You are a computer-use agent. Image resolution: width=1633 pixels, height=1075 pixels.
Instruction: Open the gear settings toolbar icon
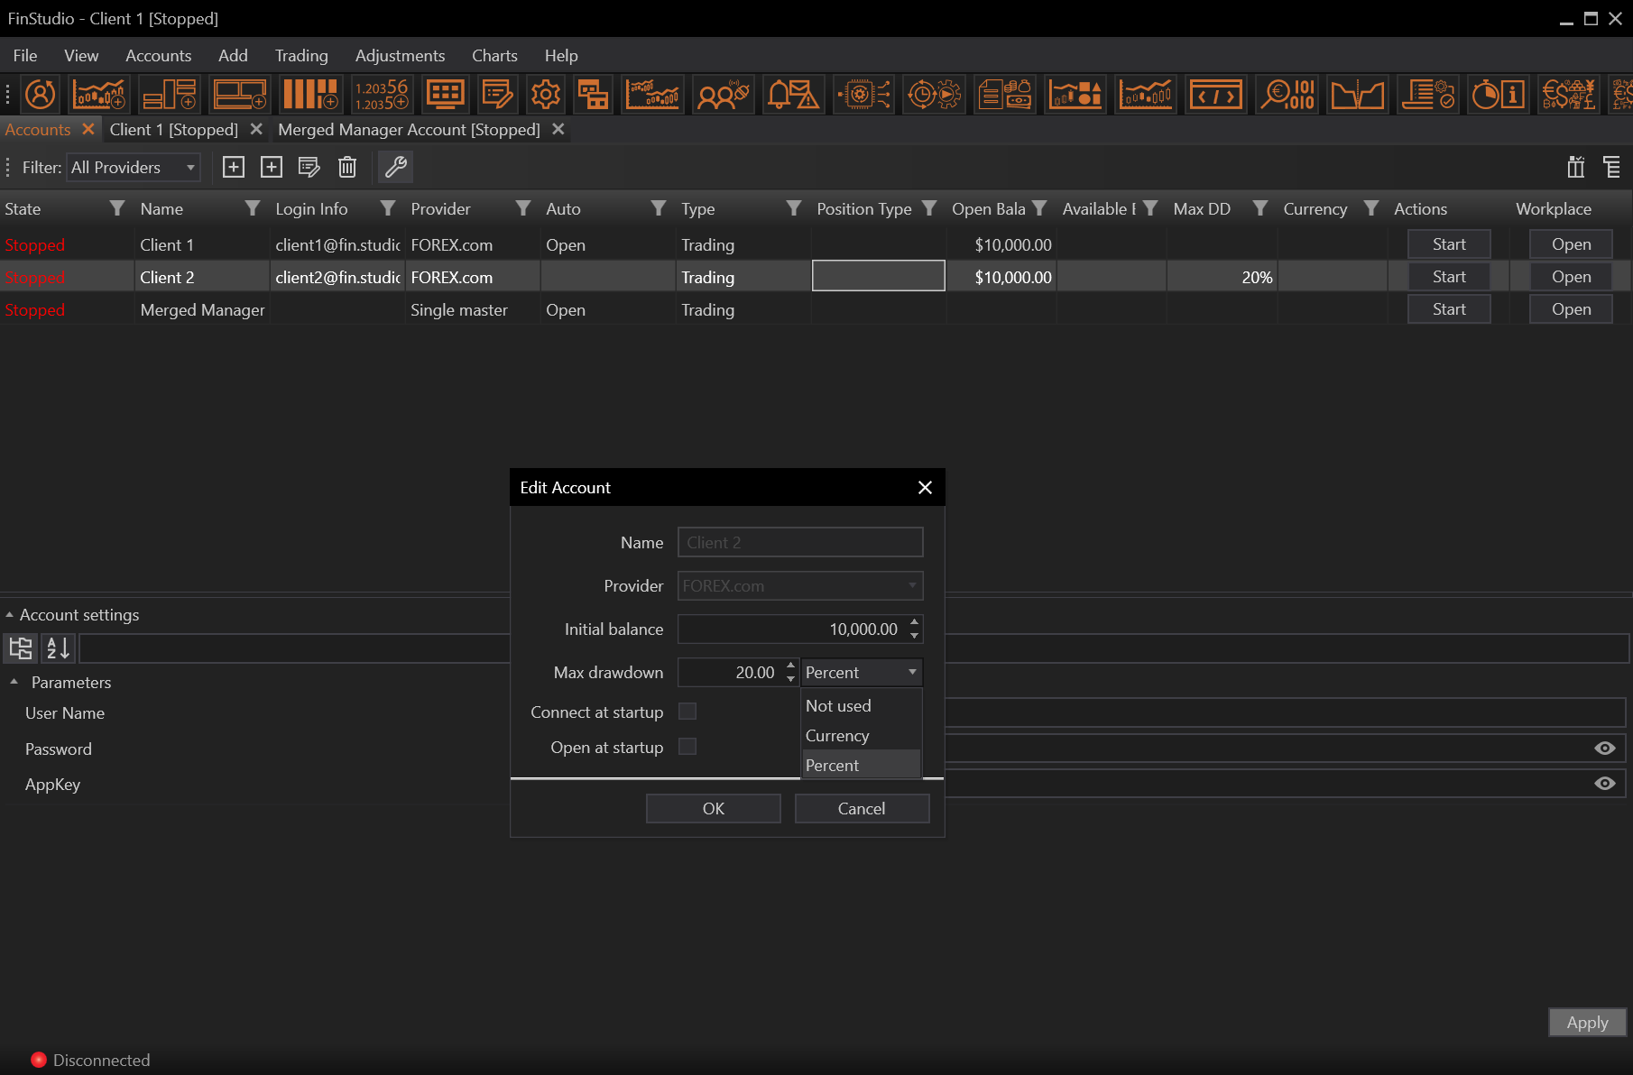pyautogui.click(x=545, y=94)
